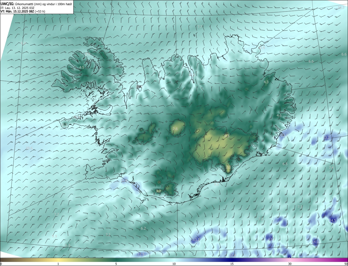Click the 4.5 value over the Westfjords

tap(82, 67)
